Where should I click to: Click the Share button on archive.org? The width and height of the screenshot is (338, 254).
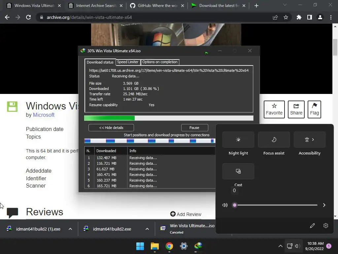296,109
